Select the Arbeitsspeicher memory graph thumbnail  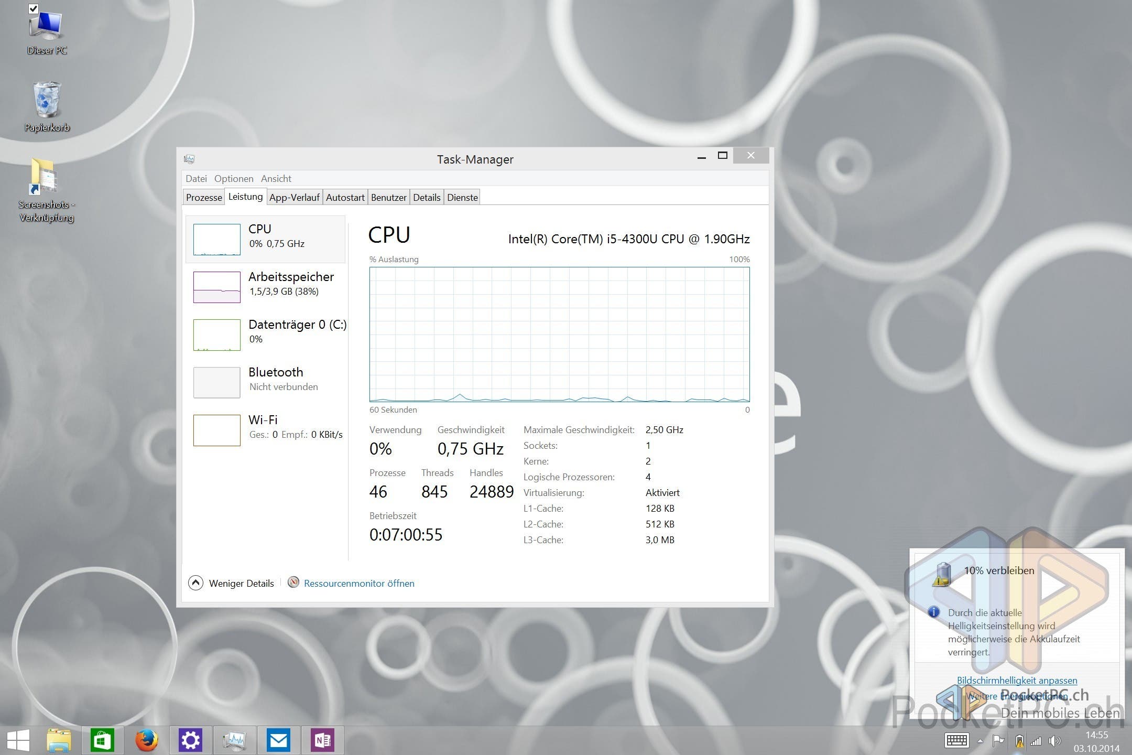216,287
